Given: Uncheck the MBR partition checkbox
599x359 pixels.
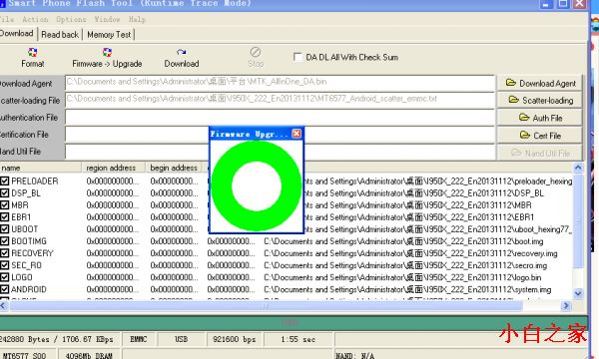Looking at the screenshot, I should (x=5, y=204).
